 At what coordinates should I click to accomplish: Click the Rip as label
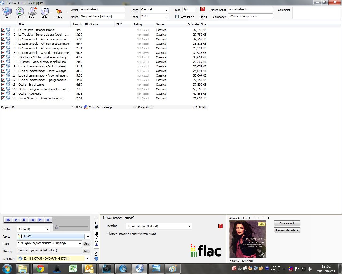[x=203, y=17]
